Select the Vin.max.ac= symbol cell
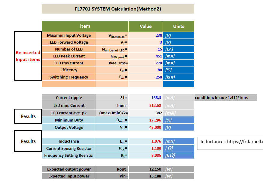263x182 pixels. coord(112,35)
